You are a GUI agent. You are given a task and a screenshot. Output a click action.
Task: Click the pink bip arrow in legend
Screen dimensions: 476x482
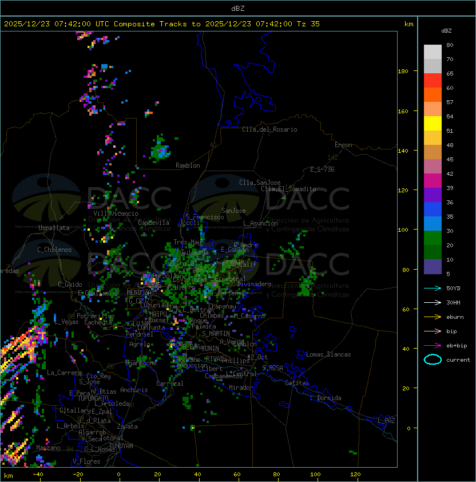(x=433, y=331)
